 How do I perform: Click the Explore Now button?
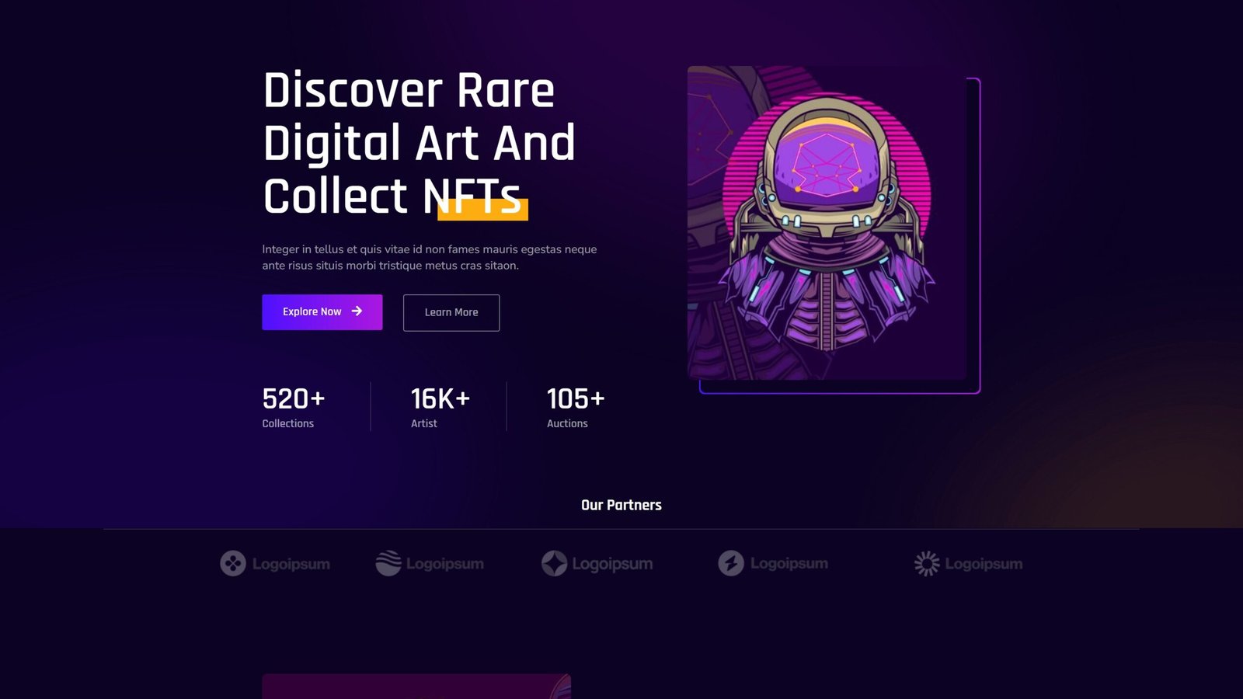click(x=322, y=312)
